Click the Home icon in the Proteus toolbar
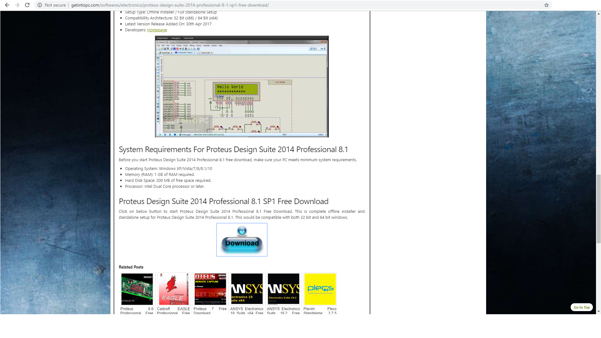The height and width of the screenshot is (338, 601). coord(171,49)
